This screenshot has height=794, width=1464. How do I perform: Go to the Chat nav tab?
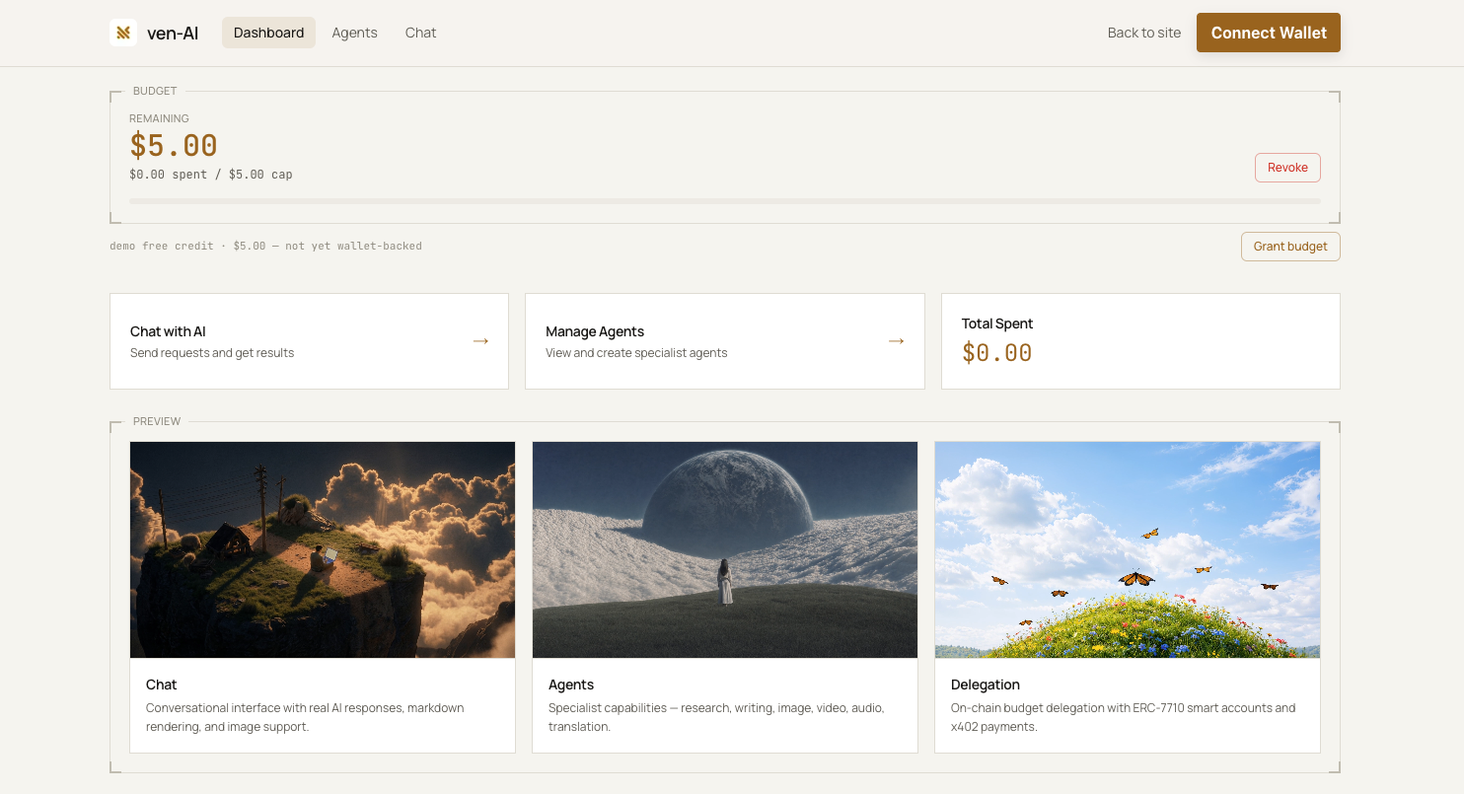pos(420,33)
